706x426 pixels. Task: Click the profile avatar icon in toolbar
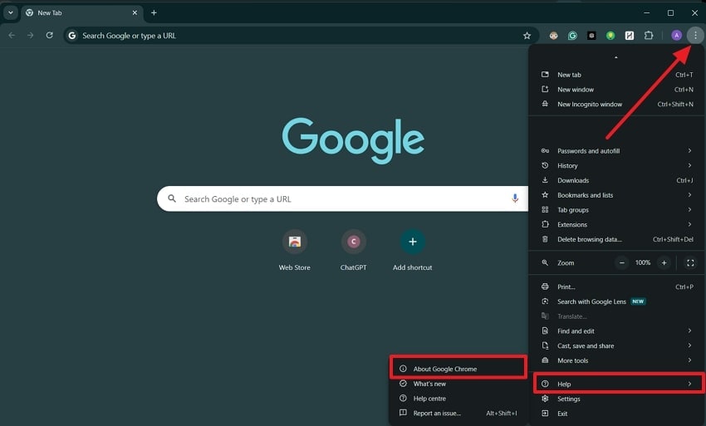coord(676,36)
